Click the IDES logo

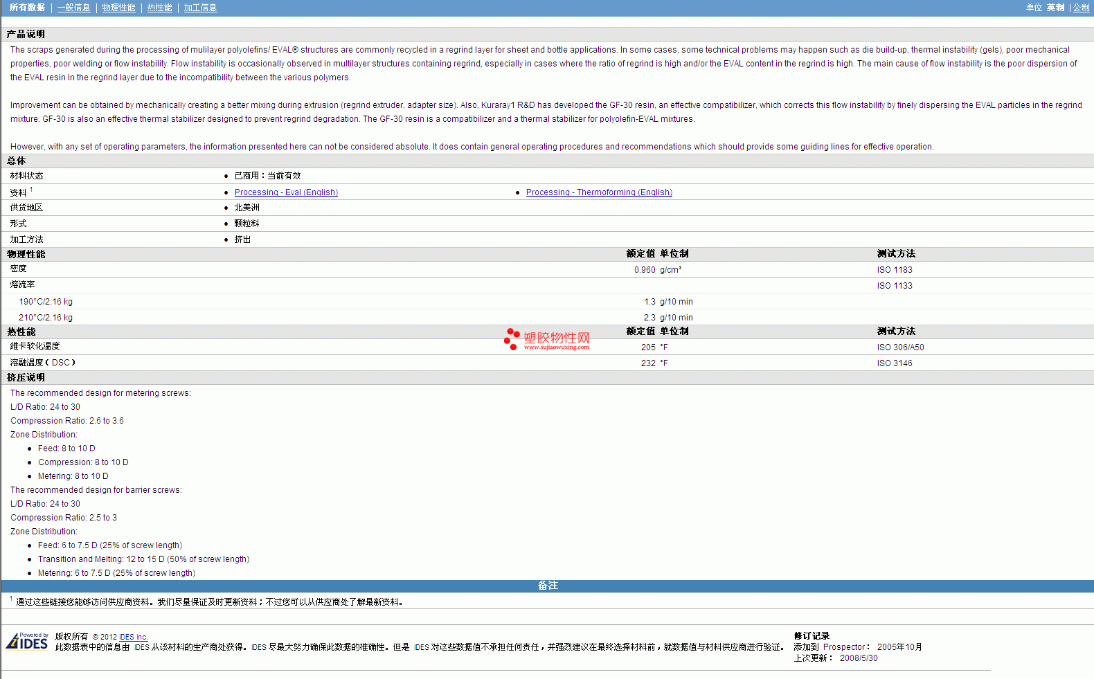point(27,642)
